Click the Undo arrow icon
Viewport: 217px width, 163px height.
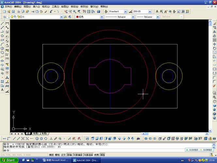[x=51, y=11]
